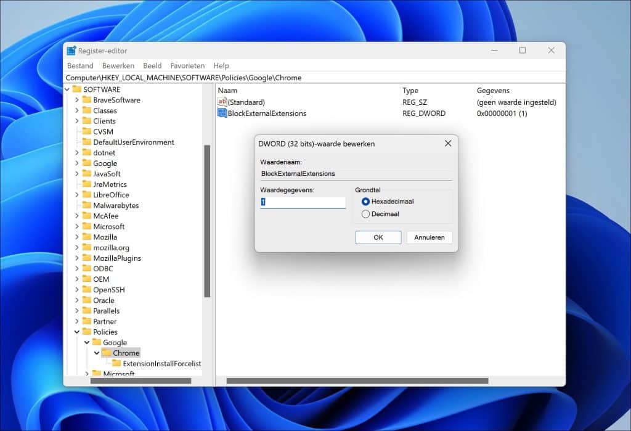Click the registry path address bar

point(314,78)
